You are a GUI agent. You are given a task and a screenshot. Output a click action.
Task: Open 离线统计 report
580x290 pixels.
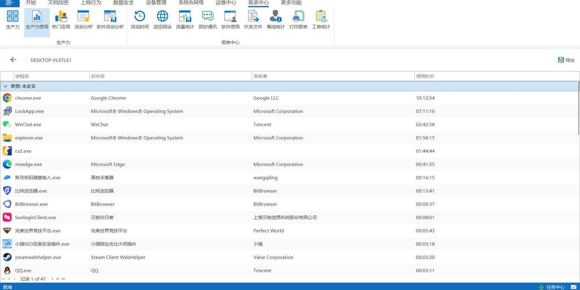276,20
